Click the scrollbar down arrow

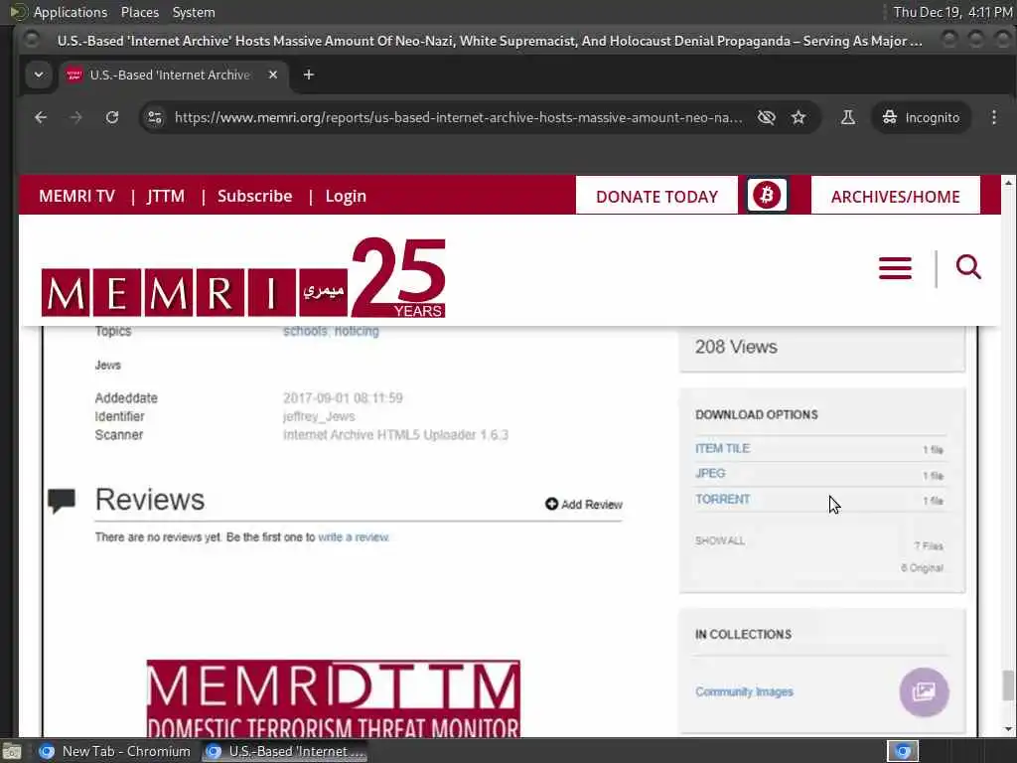[1008, 728]
